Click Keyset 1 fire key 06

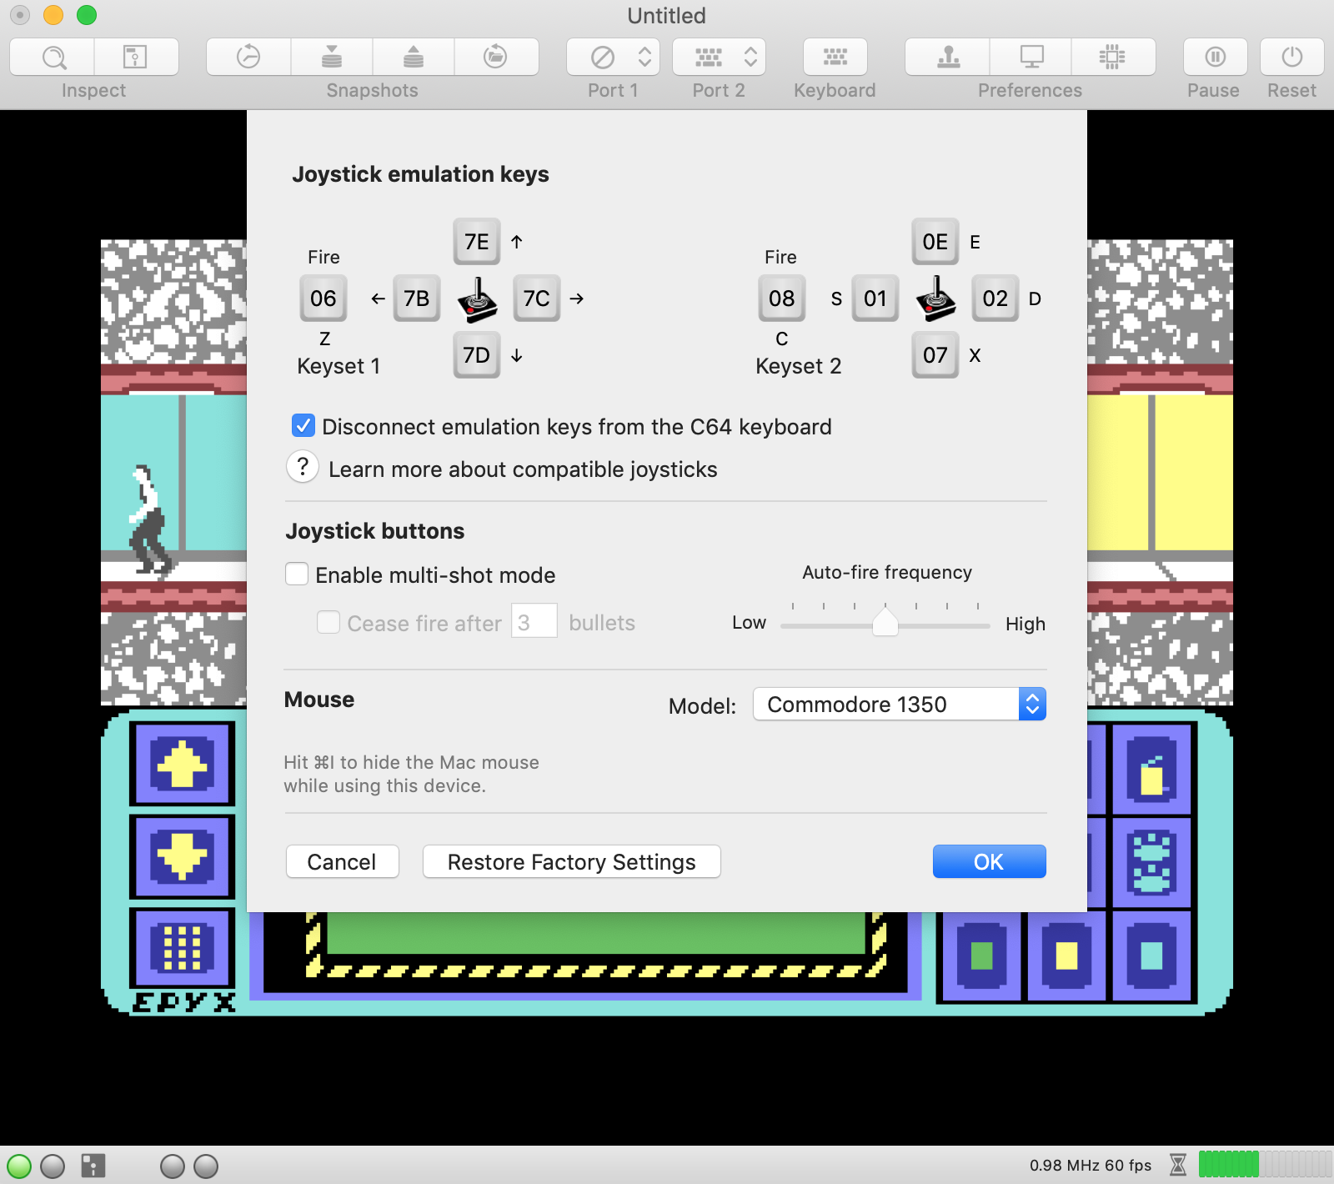point(323,299)
